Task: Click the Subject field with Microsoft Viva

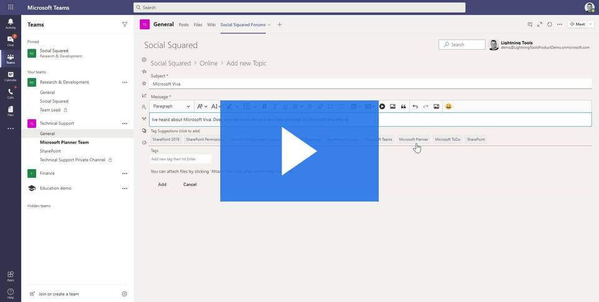Action: click(370, 84)
